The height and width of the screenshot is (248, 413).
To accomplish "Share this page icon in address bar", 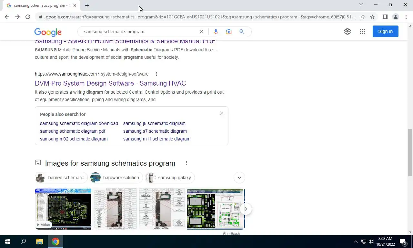I will 362,17.
